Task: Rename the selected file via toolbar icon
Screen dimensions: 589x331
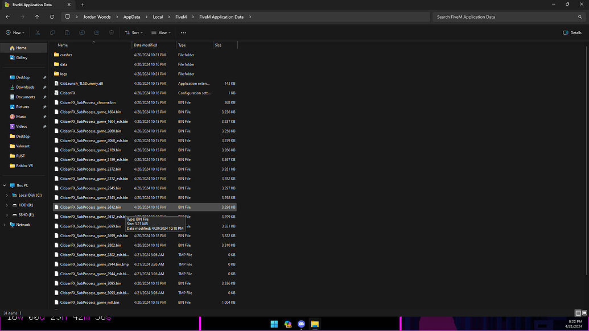Action: pyautogui.click(x=81, y=32)
